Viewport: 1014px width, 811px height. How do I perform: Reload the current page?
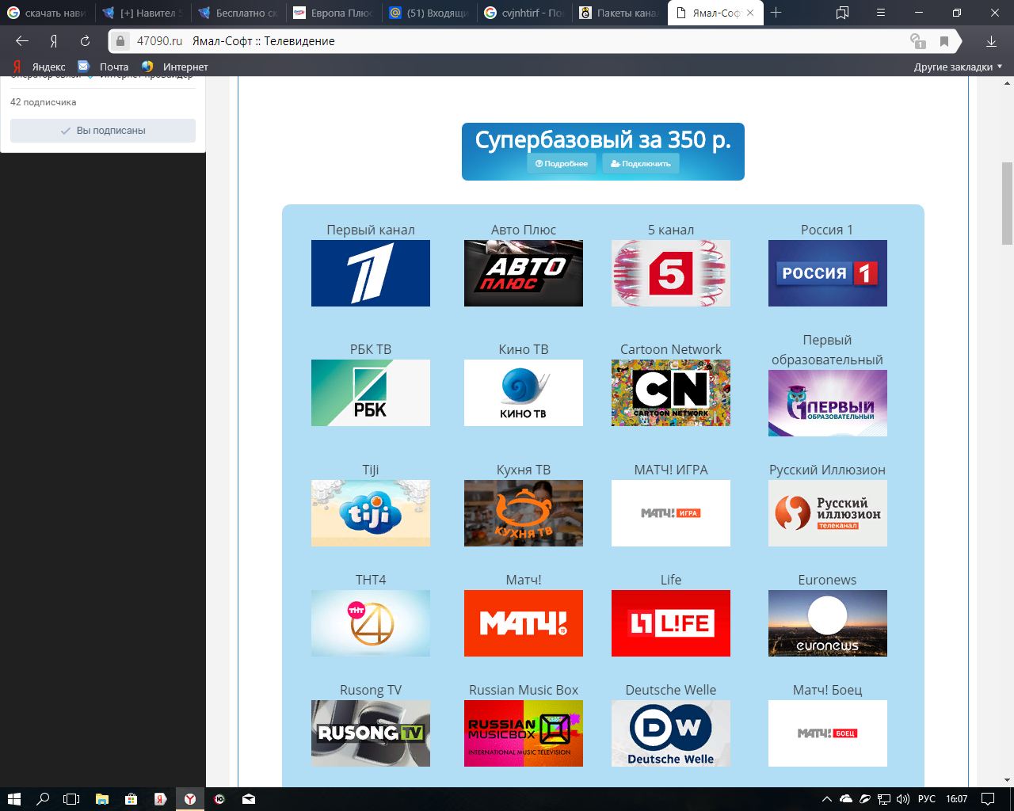85,41
